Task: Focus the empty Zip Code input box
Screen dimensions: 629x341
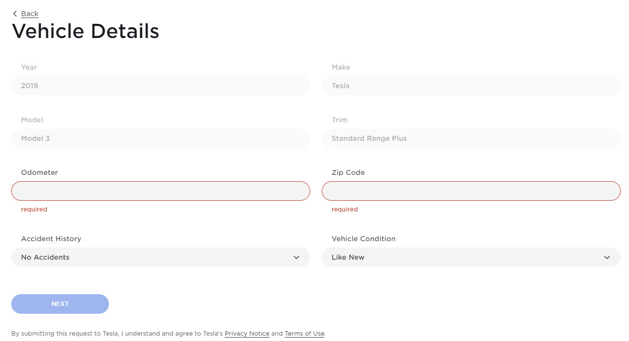Action: pyautogui.click(x=471, y=191)
